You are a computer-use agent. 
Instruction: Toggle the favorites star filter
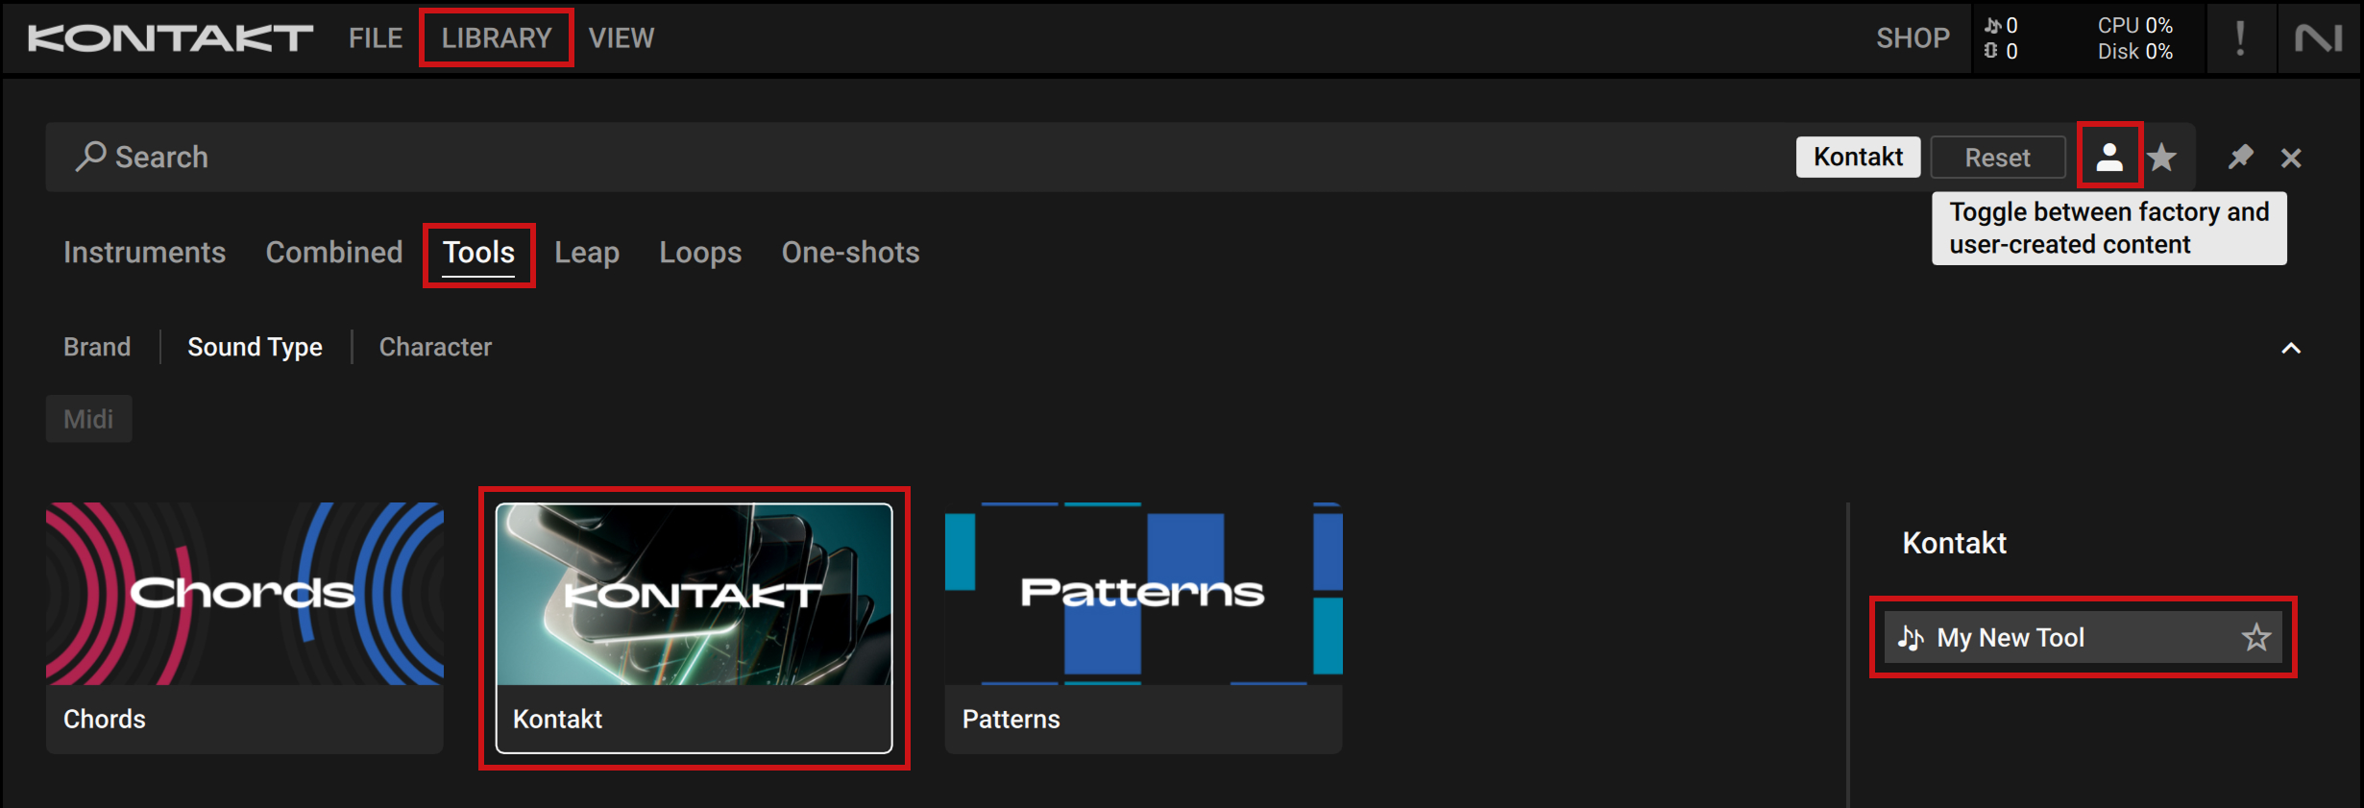[2162, 157]
